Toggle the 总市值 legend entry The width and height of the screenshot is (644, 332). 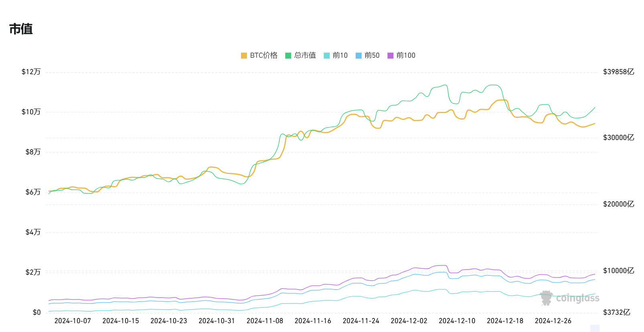click(300, 55)
